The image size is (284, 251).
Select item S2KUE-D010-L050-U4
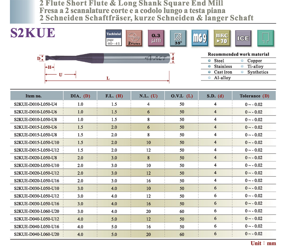pyautogui.click(x=35, y=104)
